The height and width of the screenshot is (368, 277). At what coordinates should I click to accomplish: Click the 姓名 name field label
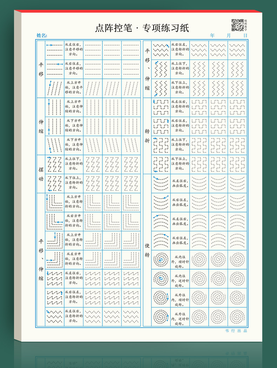[x=42, y=35]
